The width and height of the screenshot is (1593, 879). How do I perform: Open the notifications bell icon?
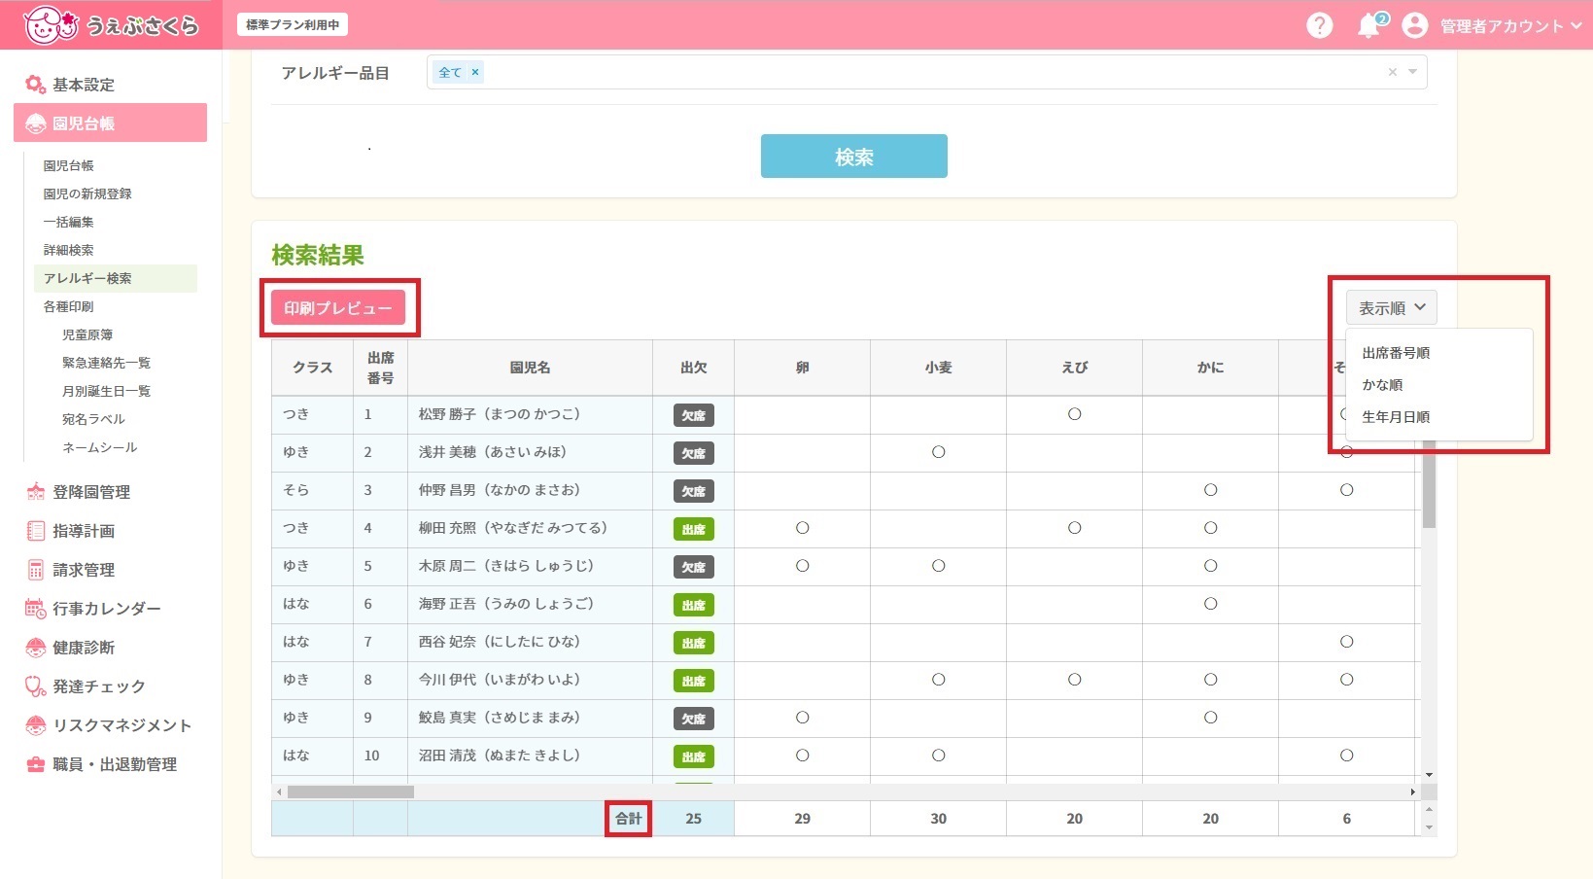1369,25
